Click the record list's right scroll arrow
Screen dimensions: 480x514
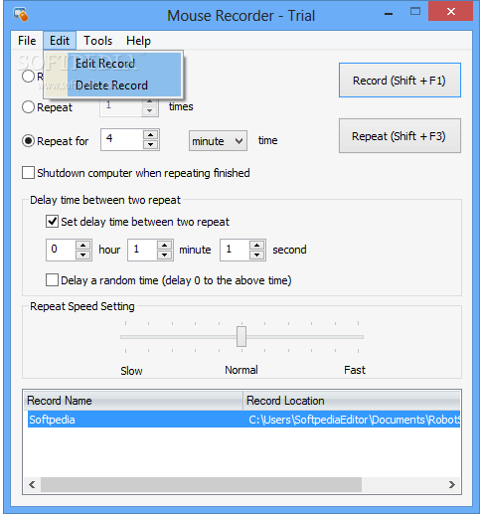tap(452, 484)
